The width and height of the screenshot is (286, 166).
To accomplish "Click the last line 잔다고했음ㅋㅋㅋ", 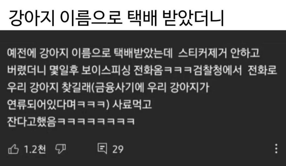I will pos(71,121).
